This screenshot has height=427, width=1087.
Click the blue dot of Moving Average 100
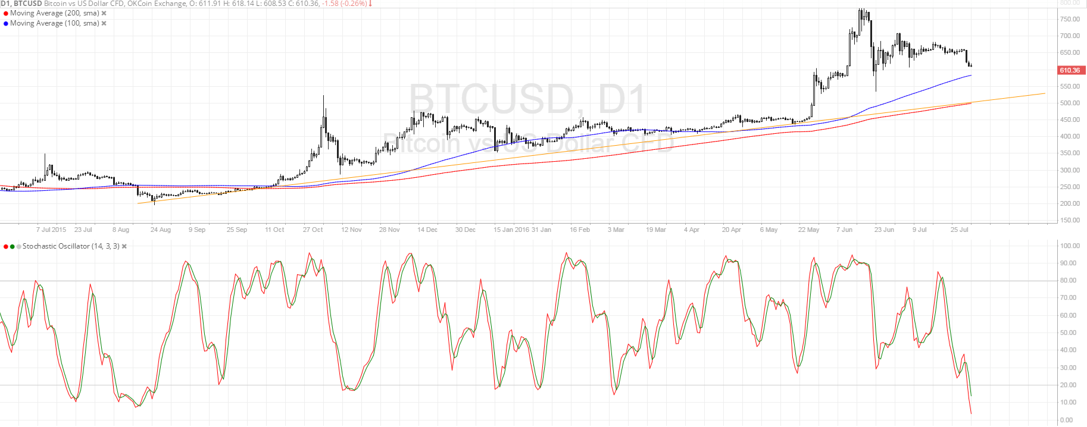point(6,23)
